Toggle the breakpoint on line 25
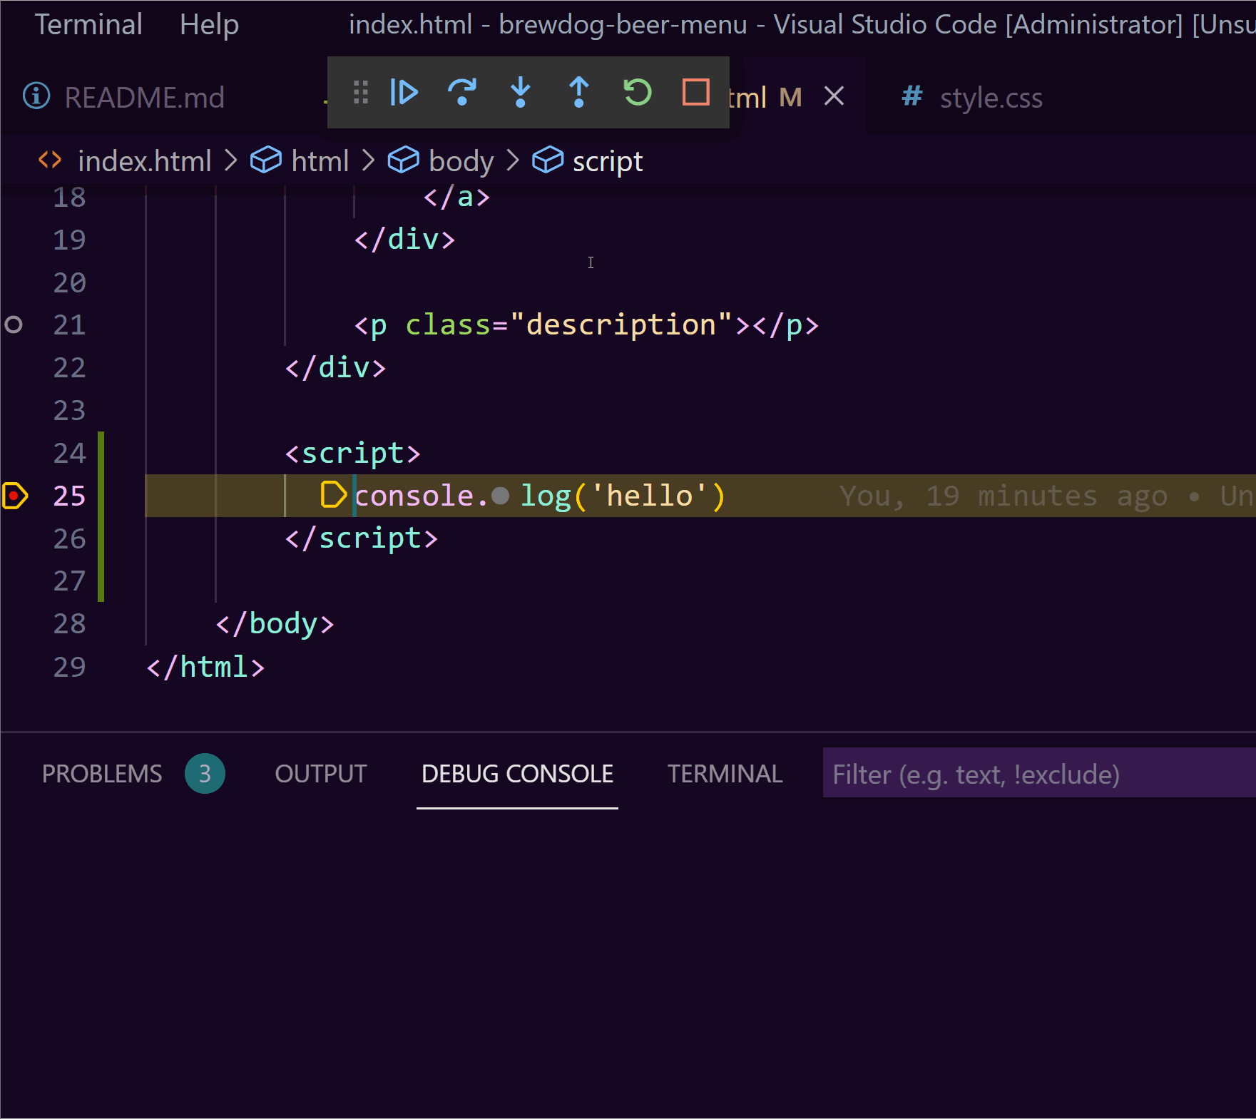1256x1119 pixels. point(14,496)
